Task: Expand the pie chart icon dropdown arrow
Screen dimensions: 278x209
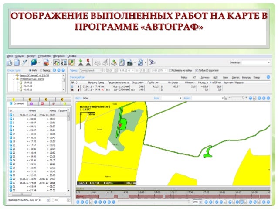Action: (51, 62)
